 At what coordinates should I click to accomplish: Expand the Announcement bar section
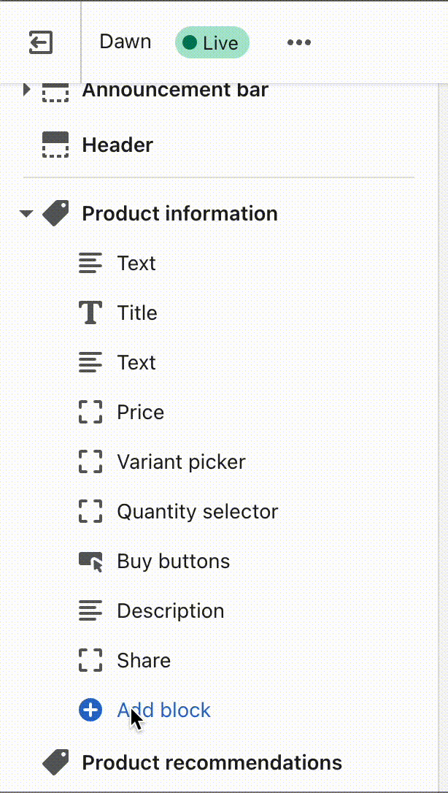coord(27,90)
